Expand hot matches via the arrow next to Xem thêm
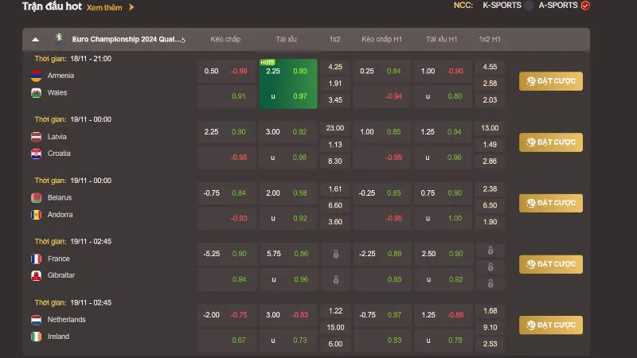The width and height of the screenshot is (637, 358). point(131,7)
